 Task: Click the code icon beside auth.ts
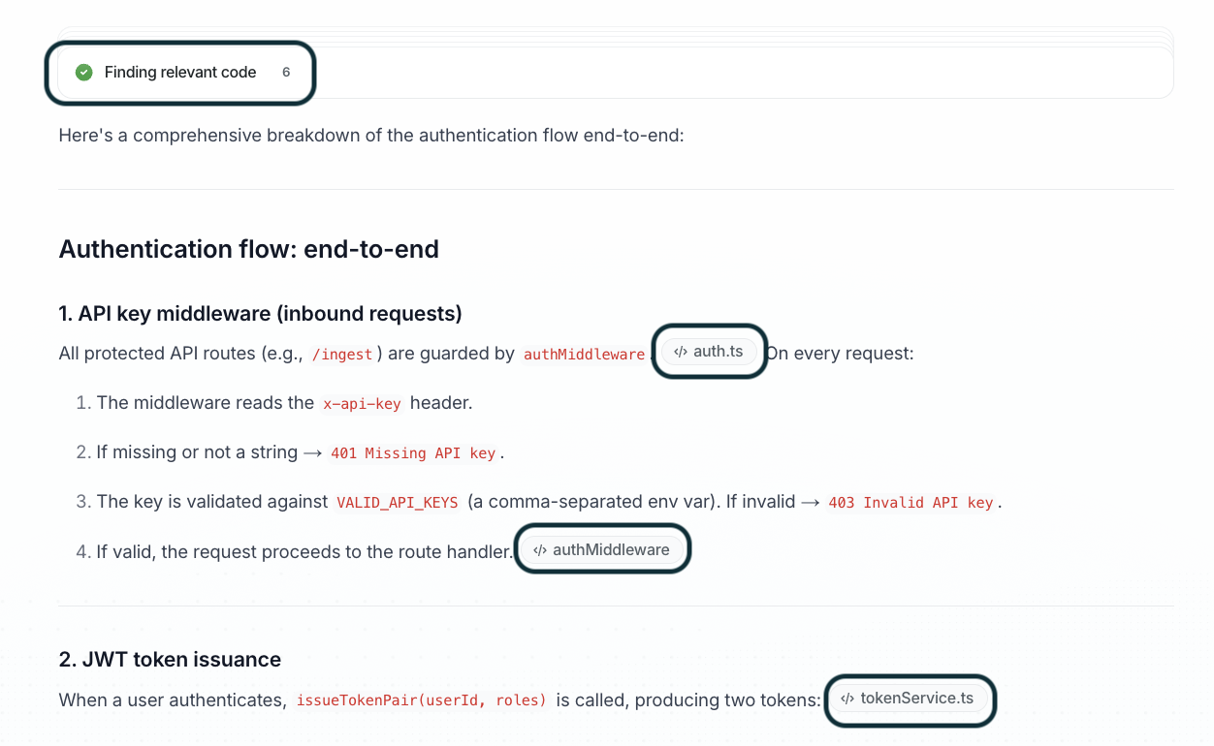(x=681, y=352)
